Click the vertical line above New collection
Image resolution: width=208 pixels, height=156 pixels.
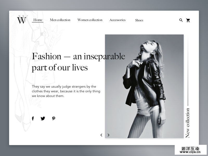coord(188,71)
